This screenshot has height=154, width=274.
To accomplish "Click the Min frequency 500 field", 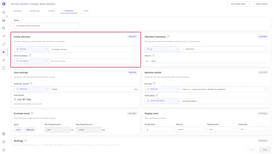I will pos(58,130).
